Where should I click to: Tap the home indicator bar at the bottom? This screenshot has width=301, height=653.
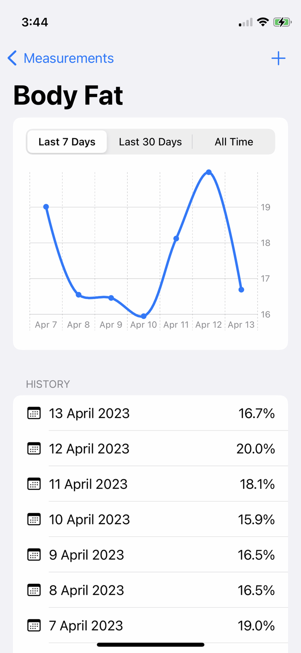click(x=150, y=645)
